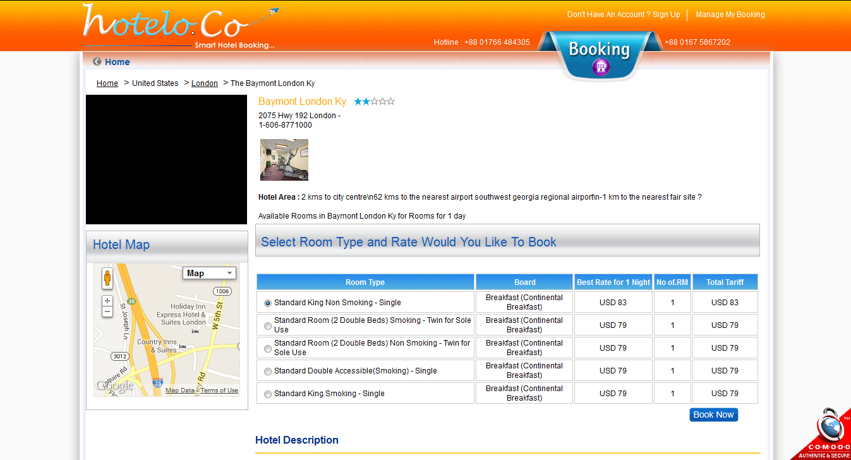The width and height of the screenshot is (851, 460).
Task: Click the United States breadcrumb text
Action: (155, 83)
